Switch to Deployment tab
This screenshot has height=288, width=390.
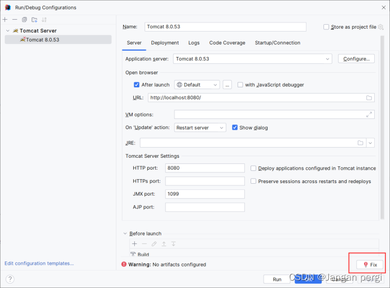pos(165,43)
